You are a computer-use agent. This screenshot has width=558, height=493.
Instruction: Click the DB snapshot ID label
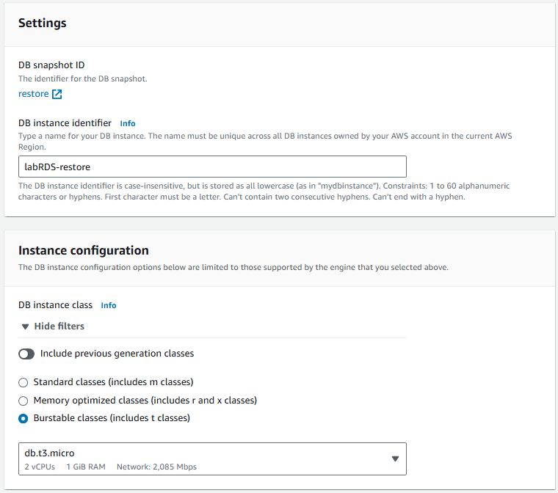pos(51,65)
